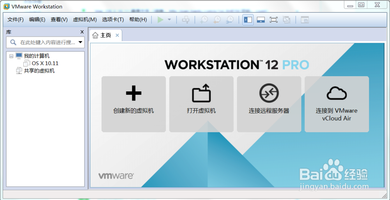Click 连接到 VMware vCloud Air tile
The width and height of the screenshot is (390, 200).
point(337,104)
